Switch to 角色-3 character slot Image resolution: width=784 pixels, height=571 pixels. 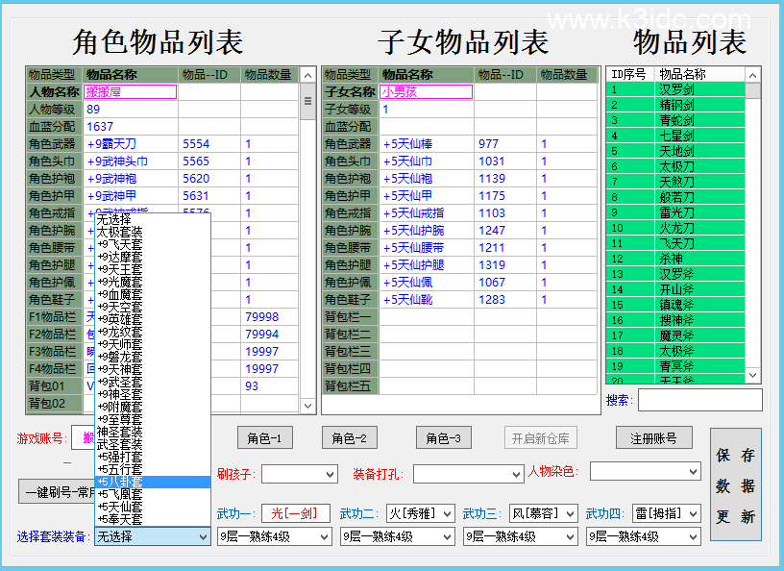pyautogui.click(x=443, y=438)
